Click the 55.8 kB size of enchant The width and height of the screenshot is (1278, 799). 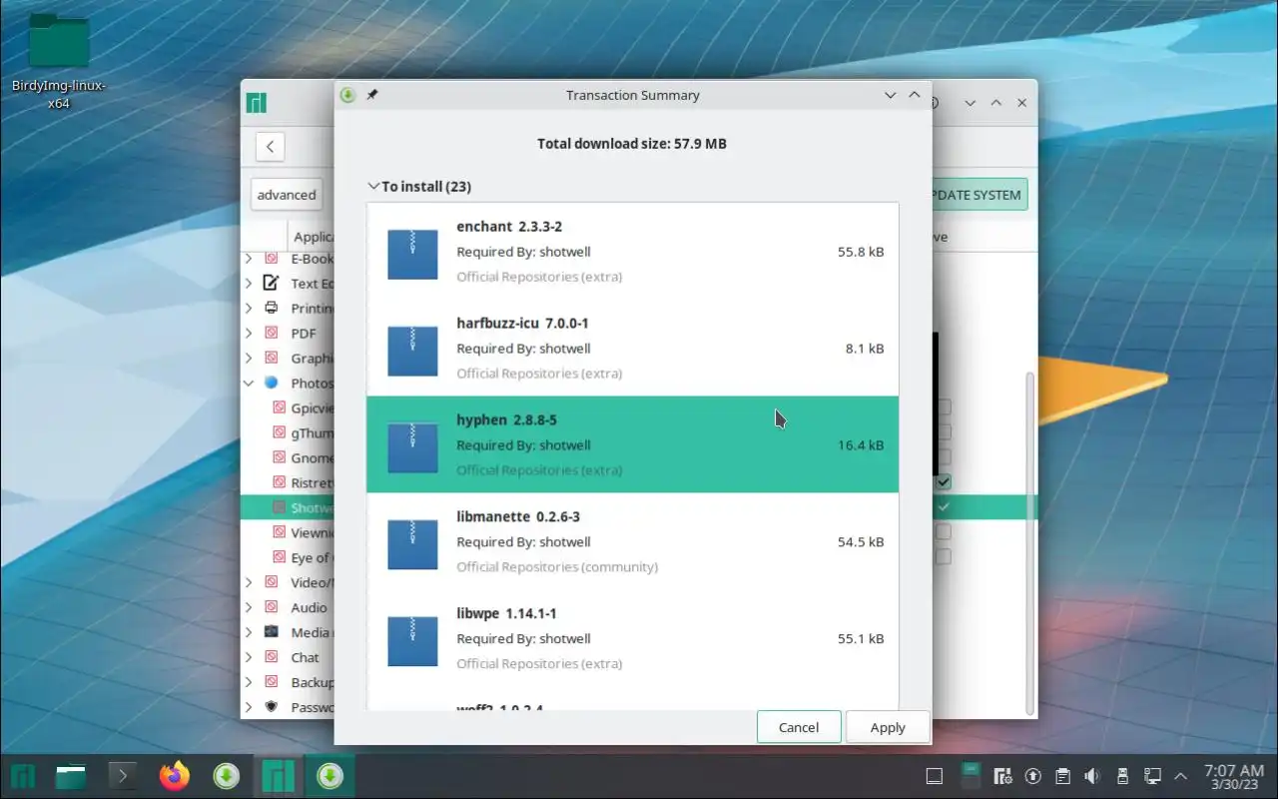pyautogui.click(x=861, y=252)
